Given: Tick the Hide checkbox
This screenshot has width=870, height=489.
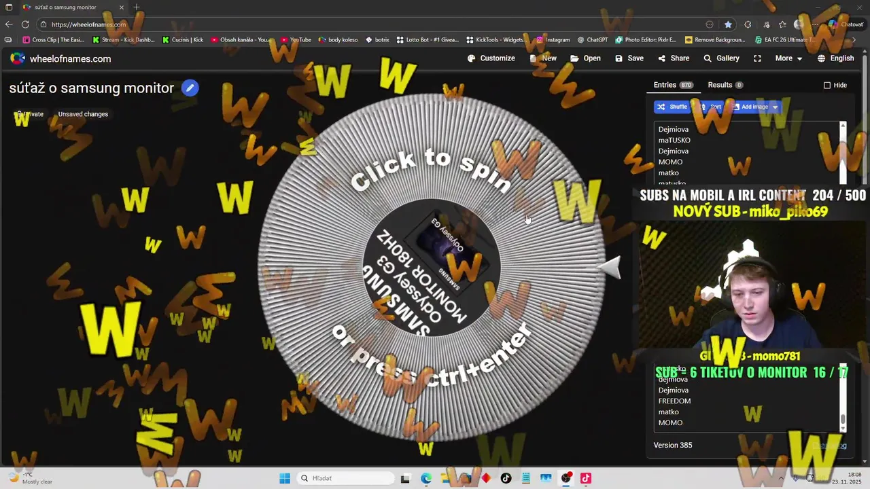Looking at the screenshot, I should [x=827, y=86].
